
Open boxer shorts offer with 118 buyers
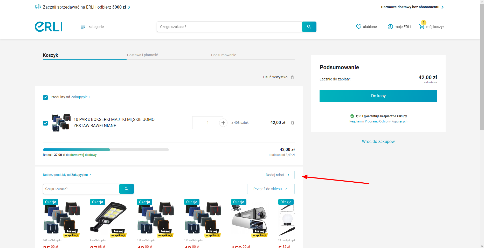[x=156, y=218]
